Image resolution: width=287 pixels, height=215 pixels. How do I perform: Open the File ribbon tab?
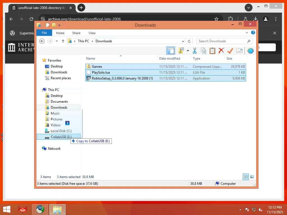coord(44,33)
